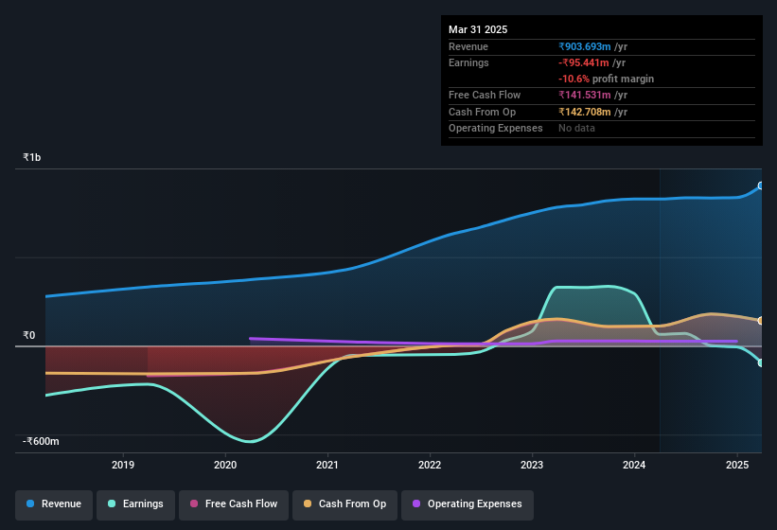The width and height of the screenshot is (777, 530).
Task: Click the Cash From Op orange endpoint marker
Action: click(x=761, y=321)
